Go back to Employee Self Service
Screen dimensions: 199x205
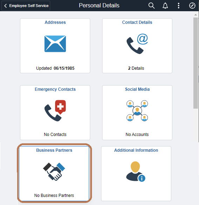point(26,6)
